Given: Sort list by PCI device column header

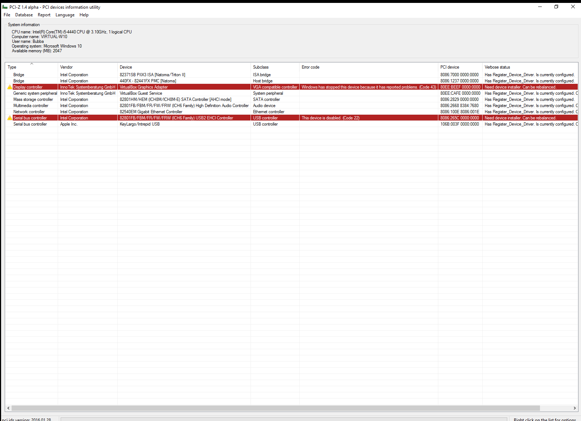Looking at the screenshot, I should [460, 67].
